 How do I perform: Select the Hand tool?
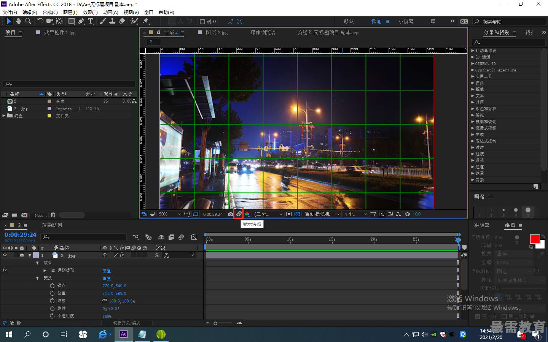pyautogui.click(x=18, y=21)
